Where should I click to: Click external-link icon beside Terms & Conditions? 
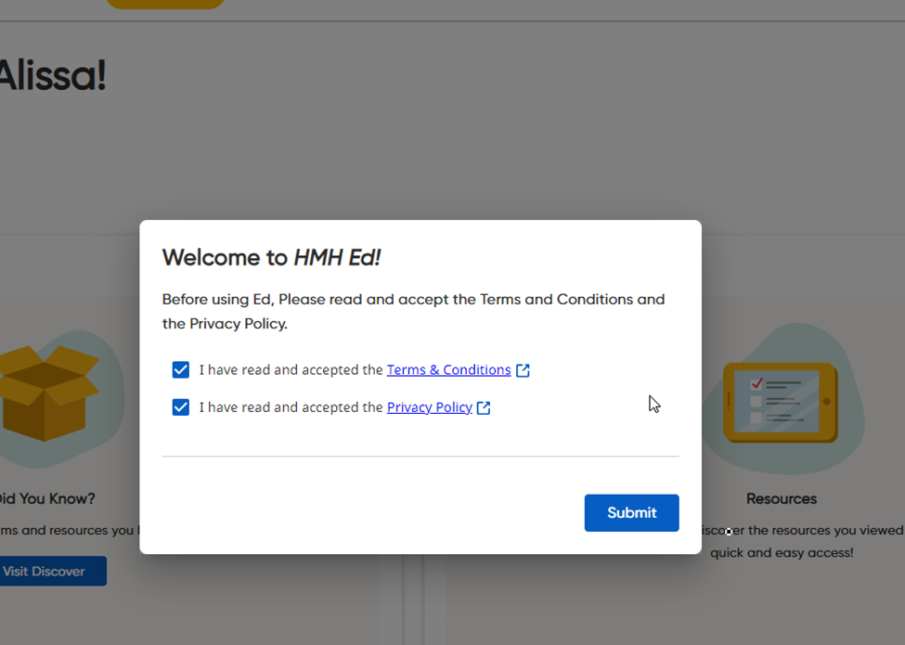523,370
